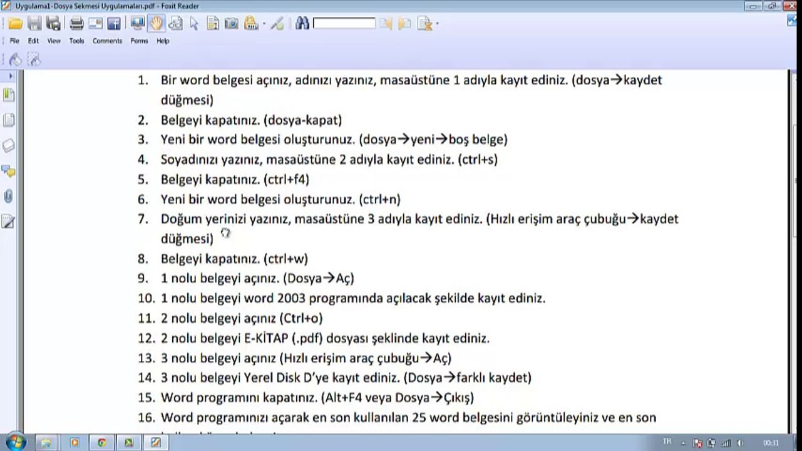Click the line 'Yeni bir word belgesi oluşturunuz. (ctrl+n)'
Image resolution: width=802 pixels, height=451 pixels.
[x=280, y=199]
